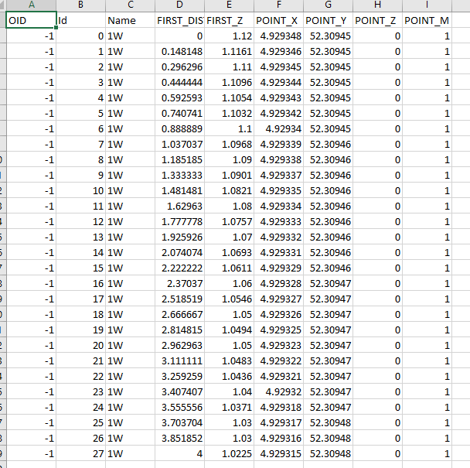This screenshot has width=470, height=468.
Task: Select cell with value 0.444444
Action: 179,82
